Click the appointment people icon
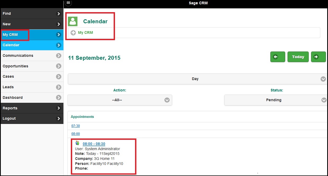328x176 pixels. (77, 143)
